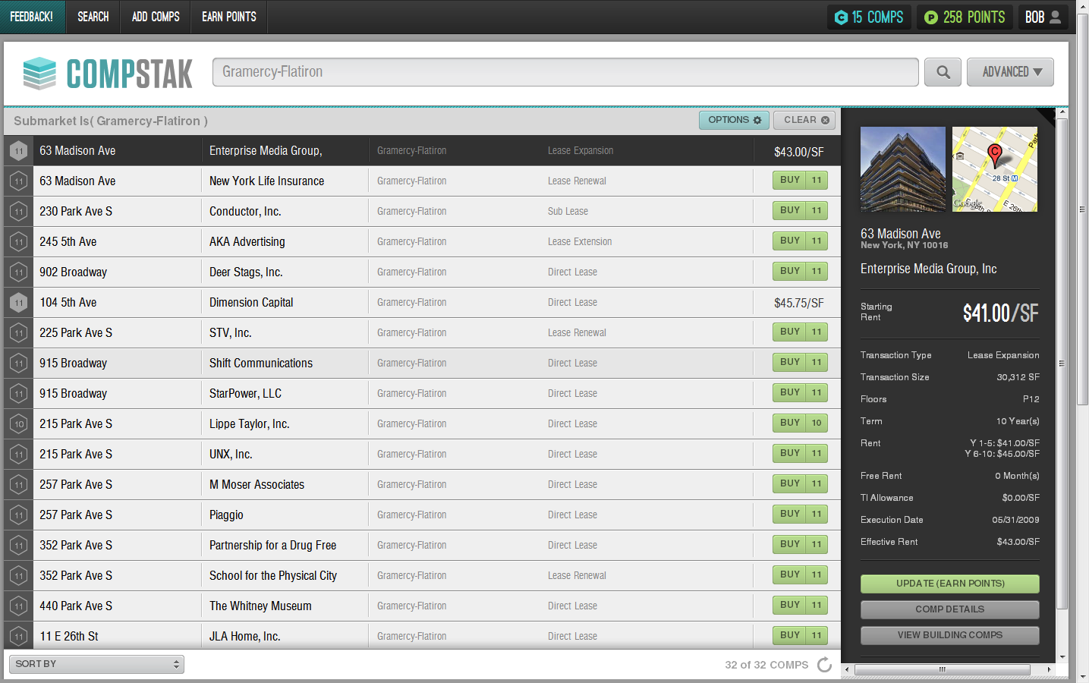Open the Sort By dropdown
Viewport: 1089px width, 683px height.
[x=96, y=664]
